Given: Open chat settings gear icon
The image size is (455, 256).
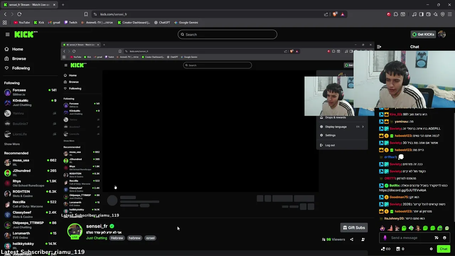Looking at the screenshot, I should tap(431, 249).
